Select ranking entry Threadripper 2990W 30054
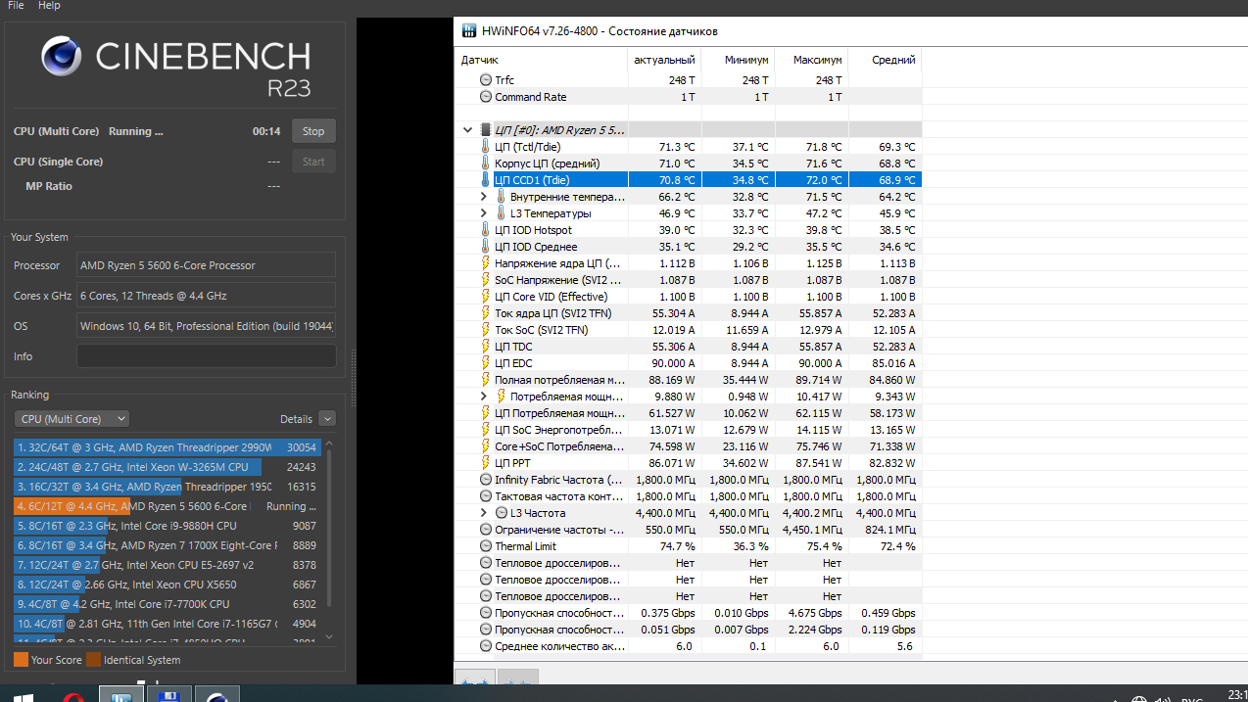 [167, 446]
